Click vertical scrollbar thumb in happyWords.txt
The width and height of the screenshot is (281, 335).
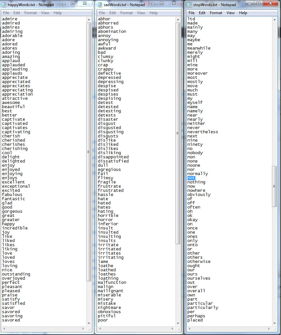tap(89, 152)
